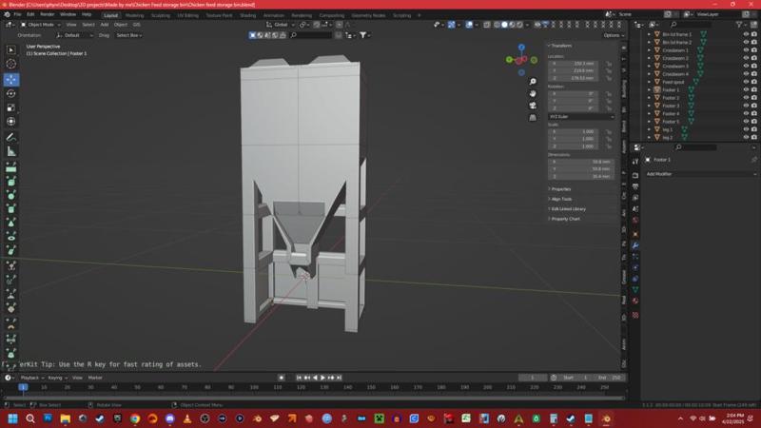Click the current frame marker on timeline

[x=23, y=387]
